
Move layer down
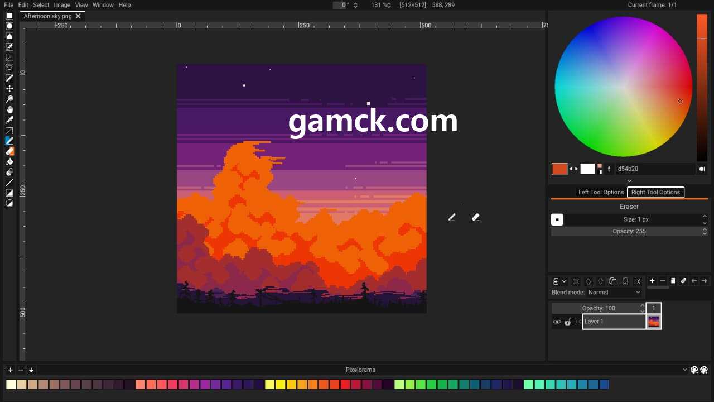[x=600, y=281]
